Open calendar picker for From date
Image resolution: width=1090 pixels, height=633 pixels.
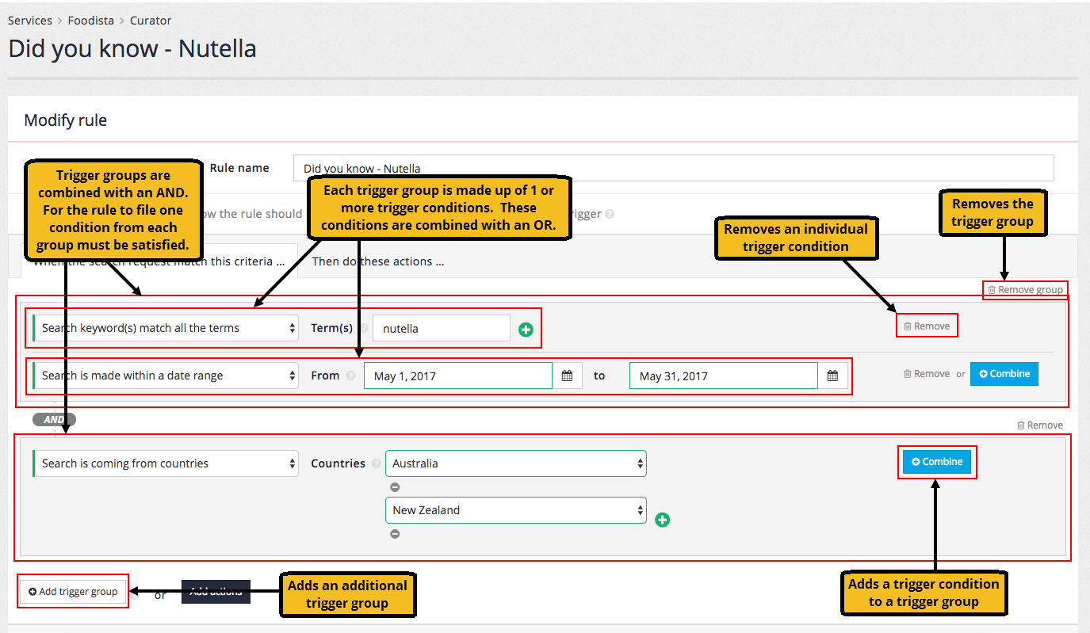pyautogui.click(x=567, y=376)
